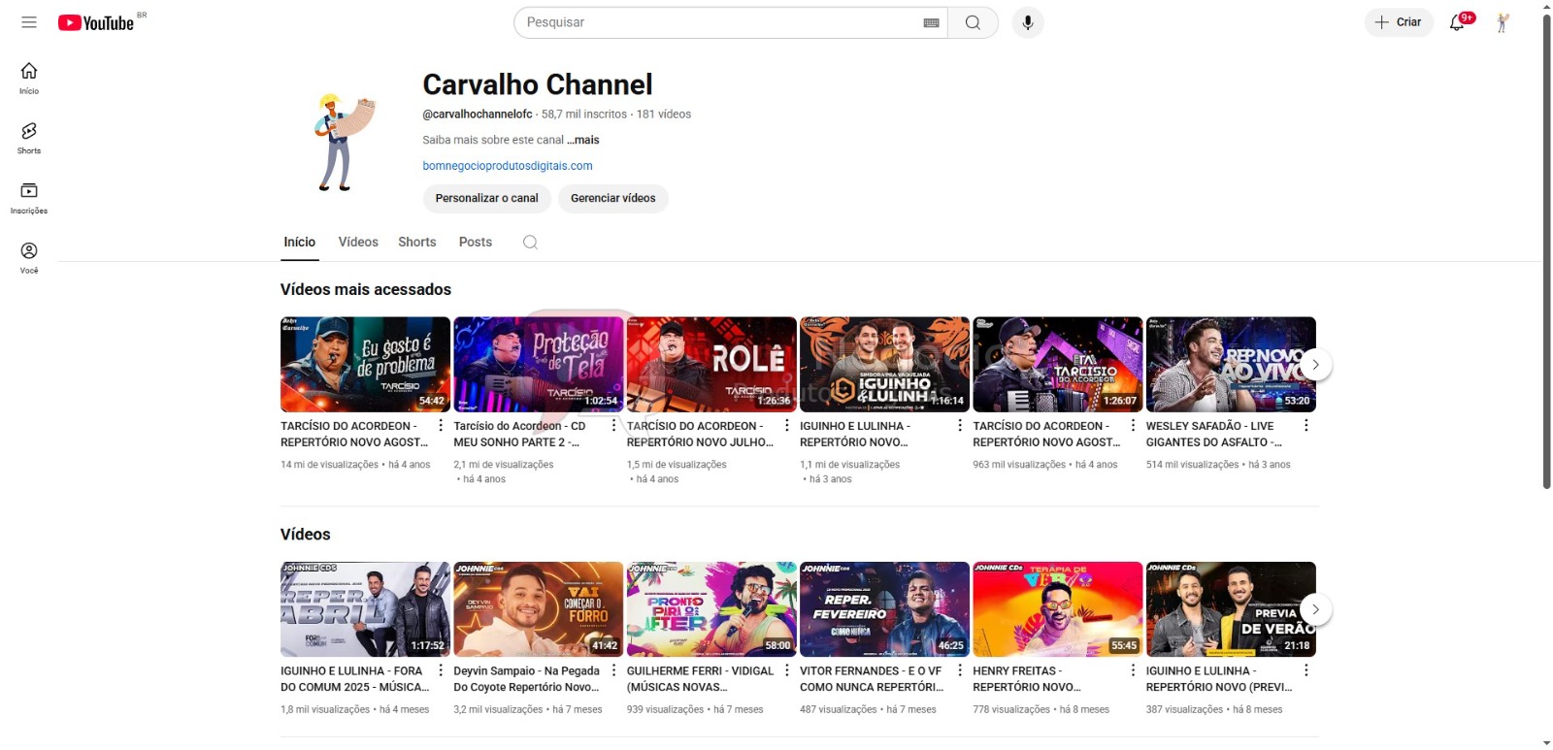Expand channel description with ...mais

[583, 140]
